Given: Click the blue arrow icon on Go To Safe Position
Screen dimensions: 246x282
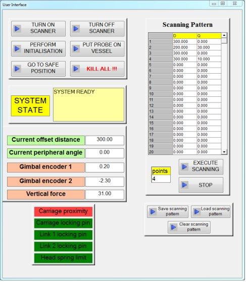Looking at the screenshot, I should (17, 69).
